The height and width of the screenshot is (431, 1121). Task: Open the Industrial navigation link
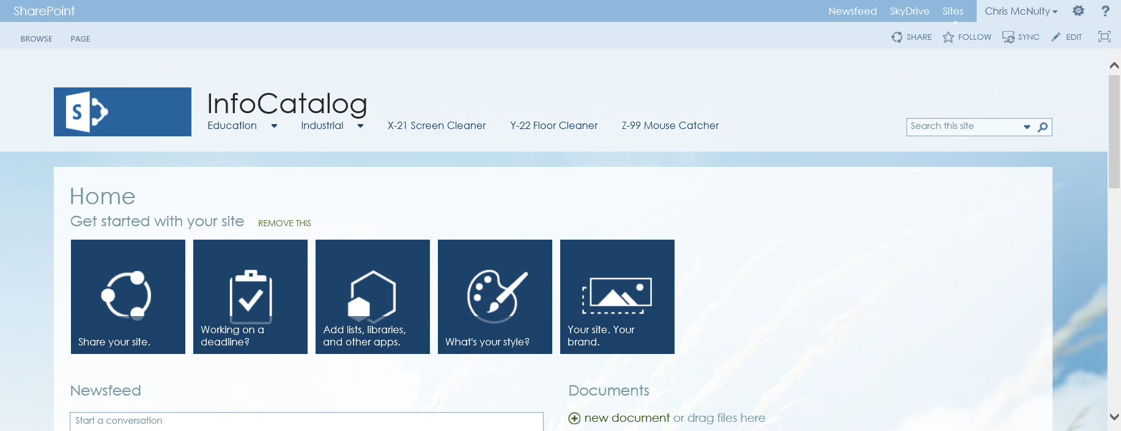tap(322, 125)
